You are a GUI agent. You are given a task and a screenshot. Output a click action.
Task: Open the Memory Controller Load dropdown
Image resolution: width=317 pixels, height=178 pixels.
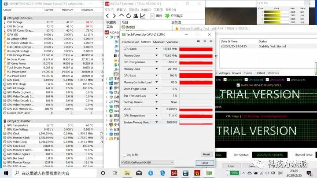coord(156,82)
